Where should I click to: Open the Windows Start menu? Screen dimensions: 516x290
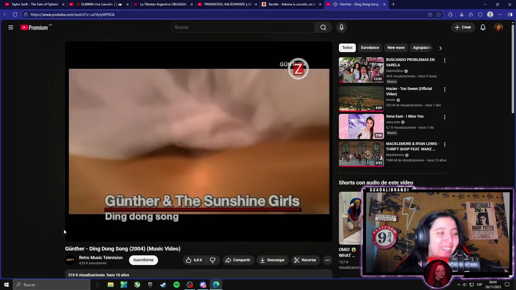tap(6, 285)
